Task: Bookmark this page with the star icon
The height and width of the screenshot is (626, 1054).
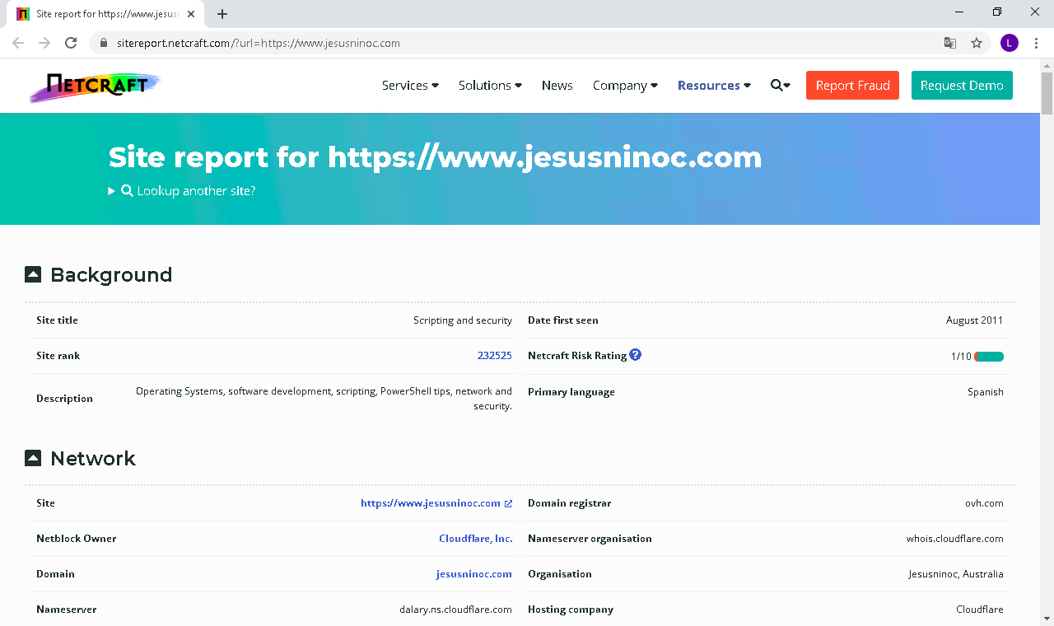Action: [x=977, y=43]
